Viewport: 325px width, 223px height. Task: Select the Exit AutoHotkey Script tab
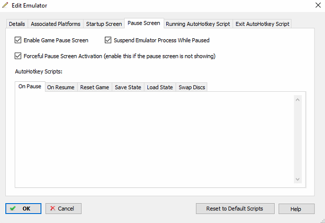click(x=262, y=24)
